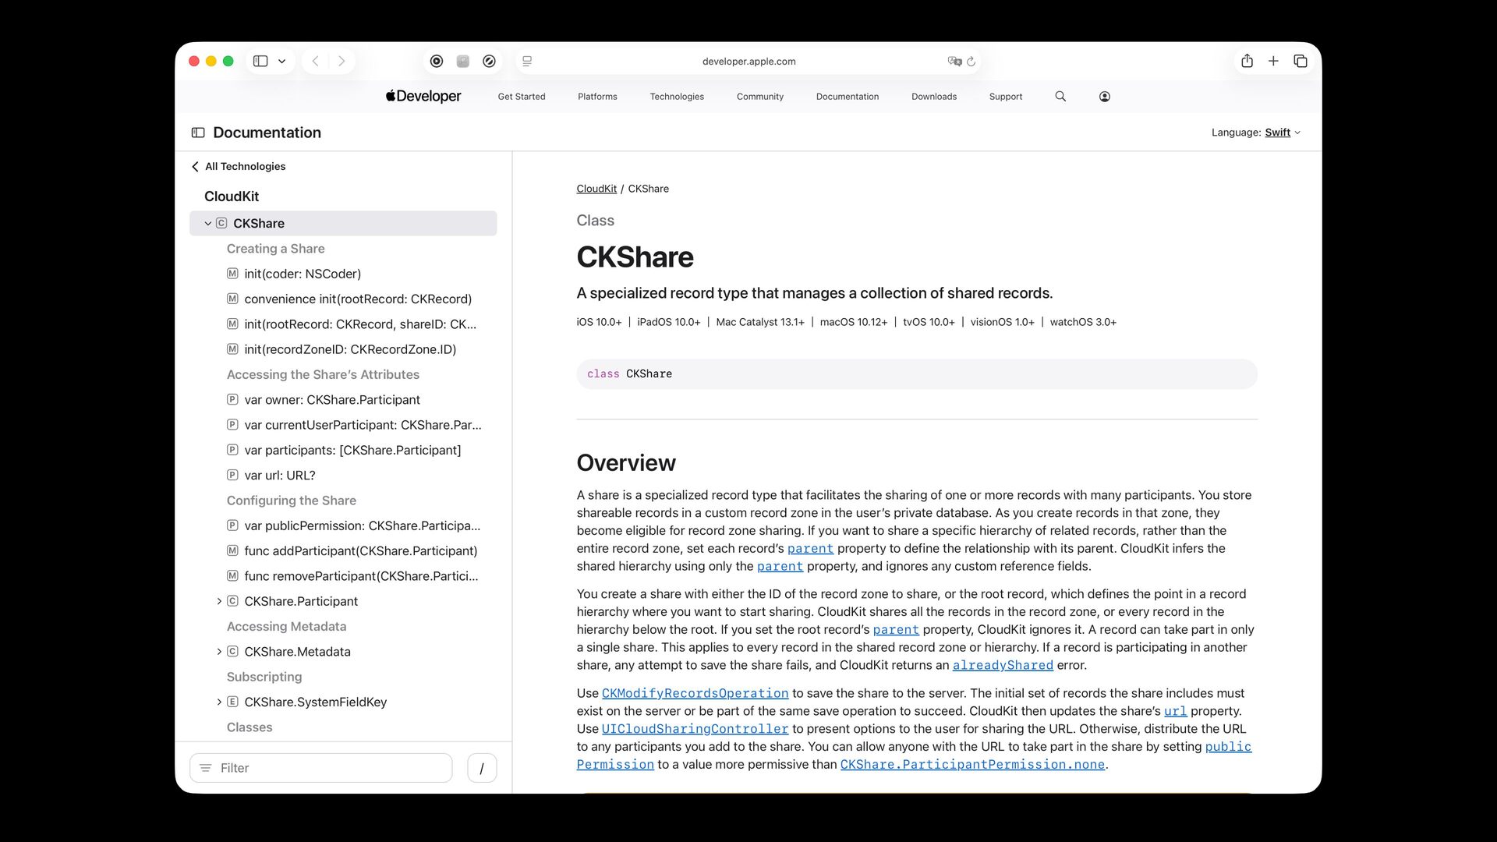Open the Language Swift dropdown

click(1282, 133)
